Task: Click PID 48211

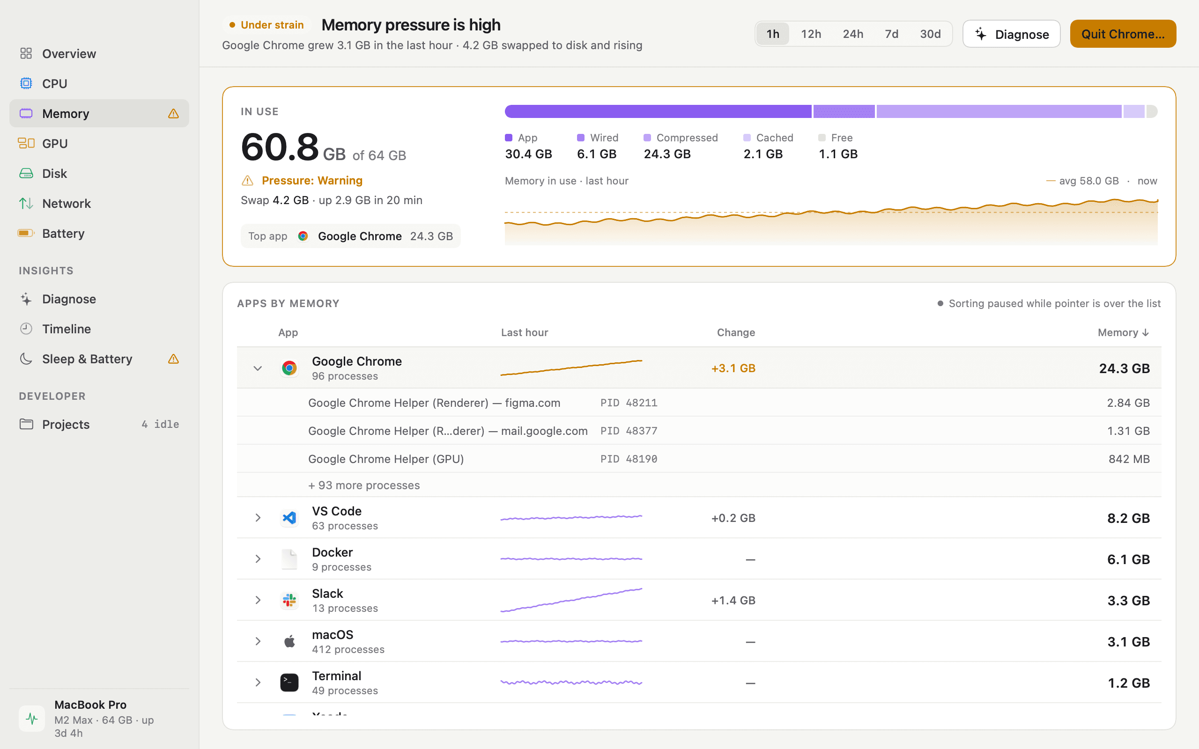Action: tap(629, 402)
